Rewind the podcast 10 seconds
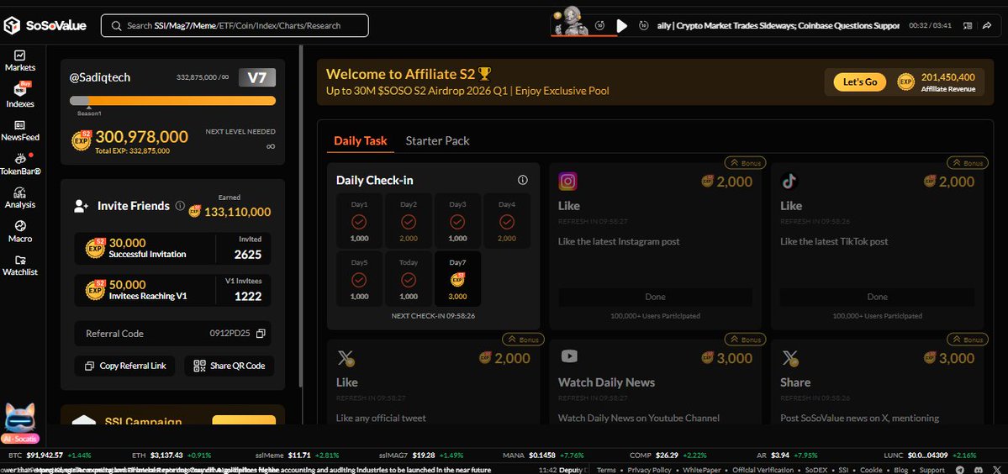The image size is (1008, 474). (x=599, y=26)
